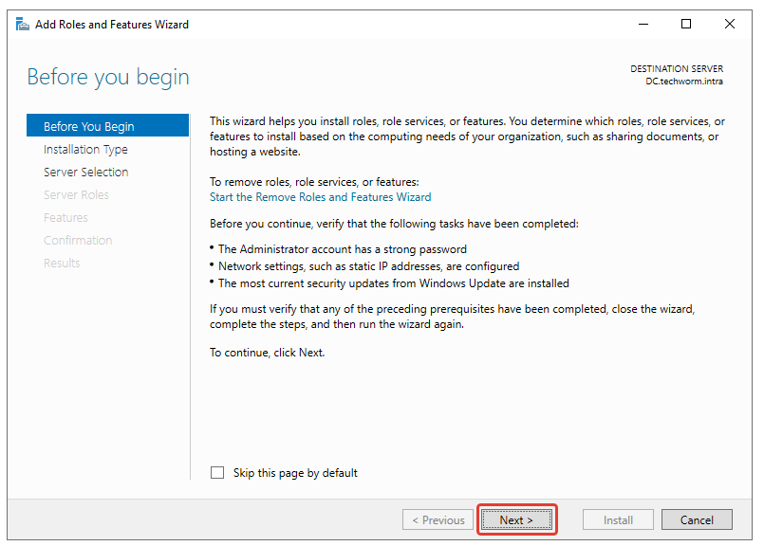Cancel the wizard
The width and height of the screenshot is (764, 546).
697,519
